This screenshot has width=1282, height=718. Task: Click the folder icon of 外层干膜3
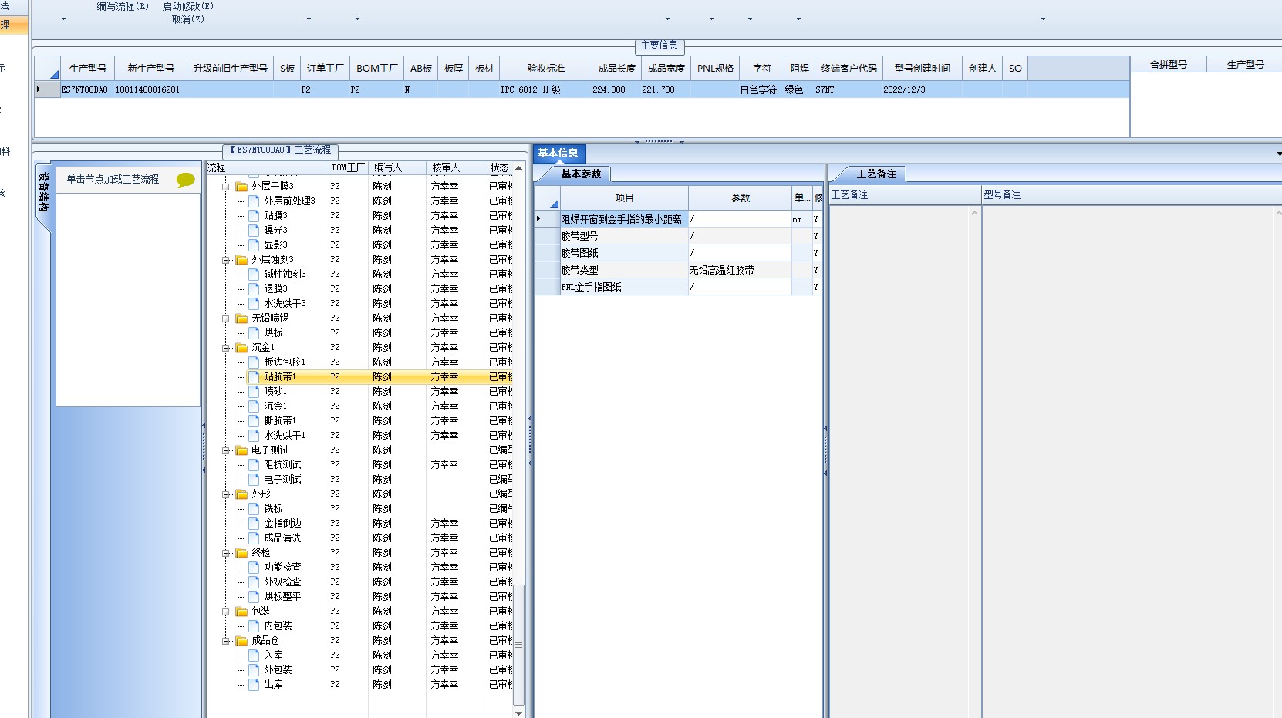241,187
